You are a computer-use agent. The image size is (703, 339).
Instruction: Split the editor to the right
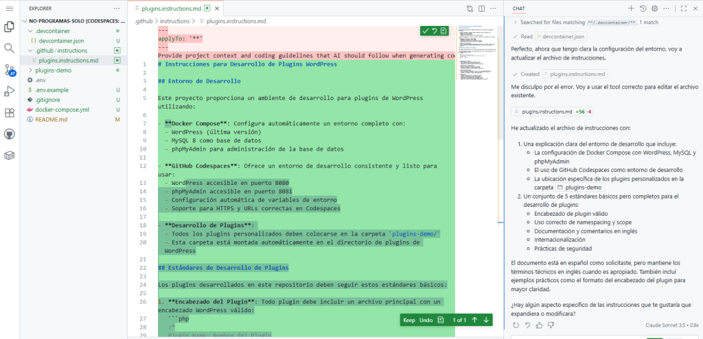482,8
